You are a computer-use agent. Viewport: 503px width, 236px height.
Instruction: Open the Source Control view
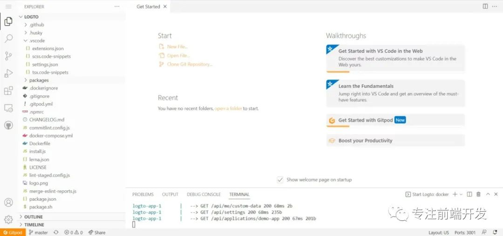point(8,56)
